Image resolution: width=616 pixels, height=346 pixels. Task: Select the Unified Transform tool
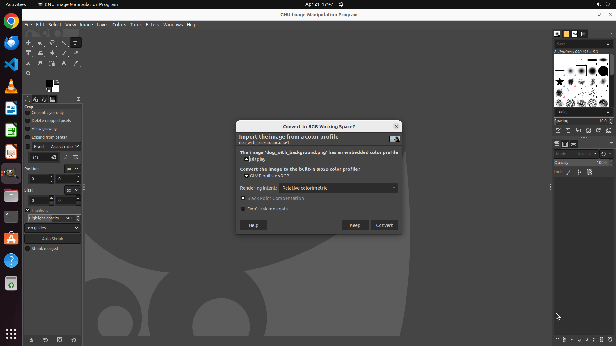pyautogui.click(x=28, y=53)
